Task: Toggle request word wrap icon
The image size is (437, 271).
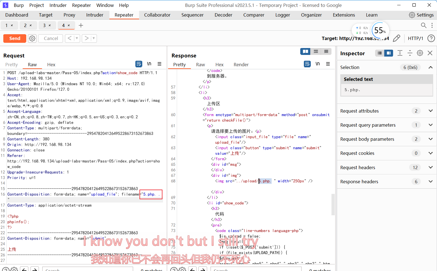Action: click(139, 64)
